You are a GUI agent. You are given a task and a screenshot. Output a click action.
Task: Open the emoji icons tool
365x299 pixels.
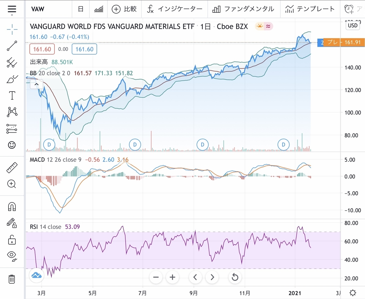(x=12, y=145)
